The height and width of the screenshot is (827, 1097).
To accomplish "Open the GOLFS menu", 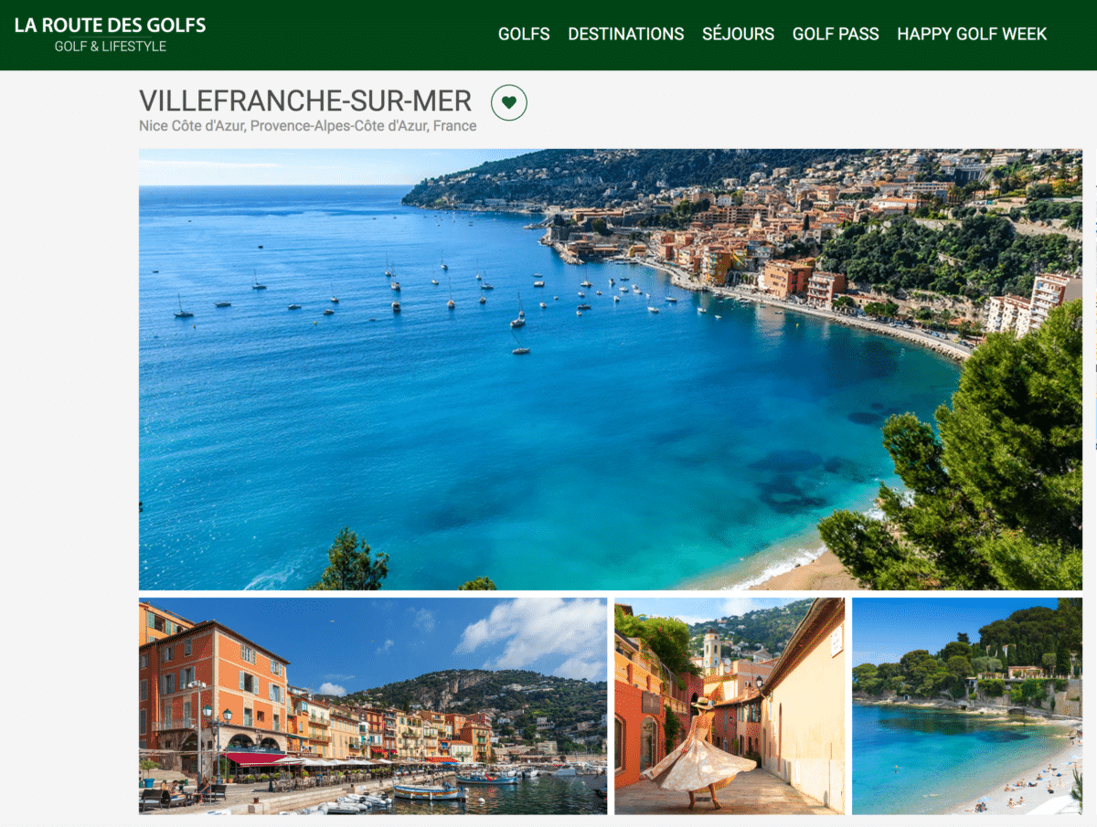I will pos(524,34).
